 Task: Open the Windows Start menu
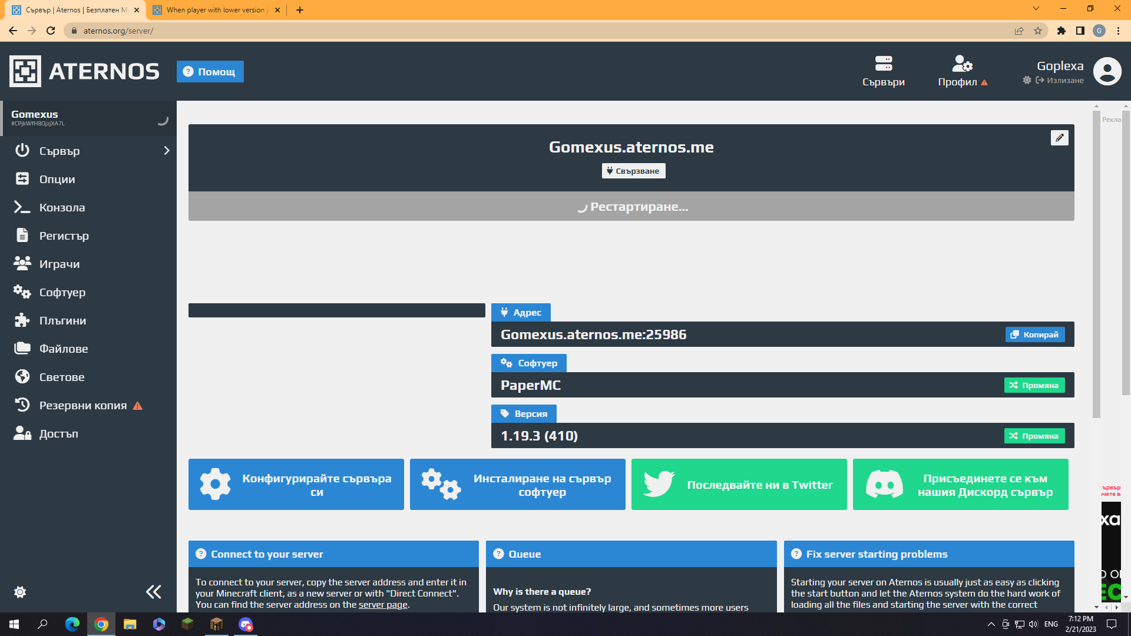pos(14,624)
